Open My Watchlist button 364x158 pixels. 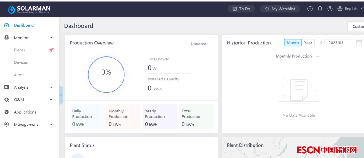click(x=280, y=9)
